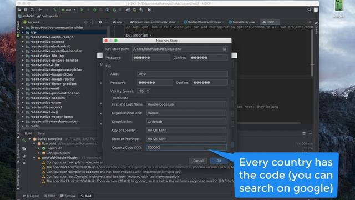The height and width of the screenshot is (200, 355).
Task: Click the Debug app bug icon
Action: [95, 10]
